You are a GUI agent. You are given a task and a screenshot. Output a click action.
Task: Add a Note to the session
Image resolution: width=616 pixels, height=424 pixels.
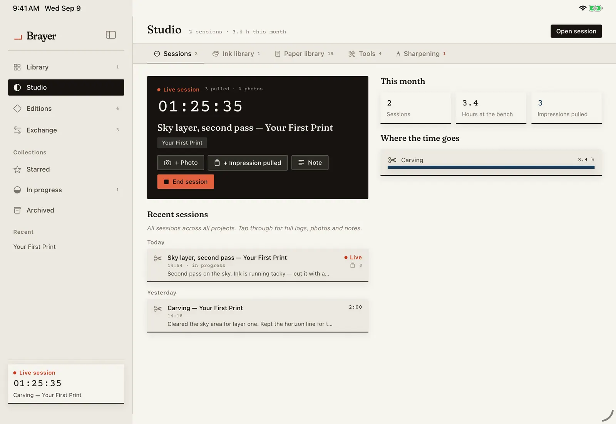pyautogui.click(x=310, y=163)
